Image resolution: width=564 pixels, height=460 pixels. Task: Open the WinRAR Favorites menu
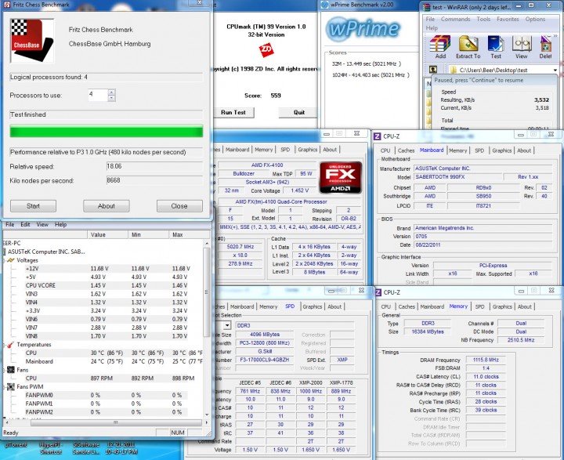(508, 19)
